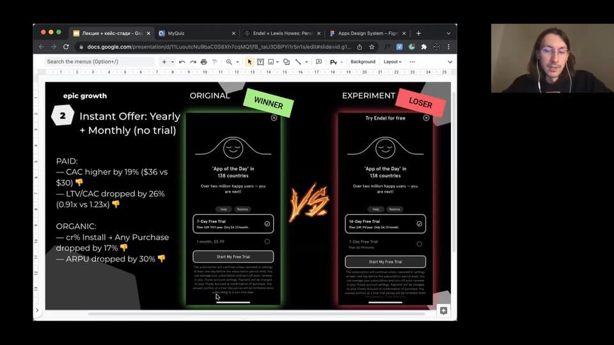Click the blue V extension icon
614x345 pixels.
click(399, 47)
